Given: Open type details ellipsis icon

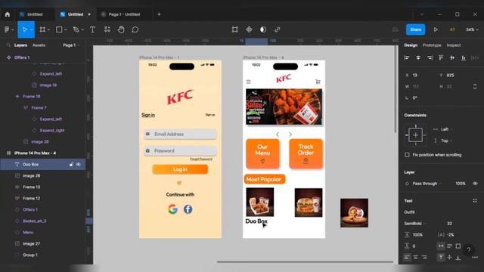Looking at the screenshot, I should pos(475,257).
